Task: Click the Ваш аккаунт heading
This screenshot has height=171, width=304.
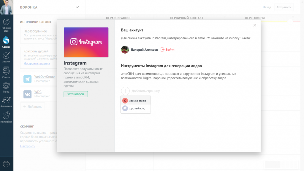Action: coord(132,30)
